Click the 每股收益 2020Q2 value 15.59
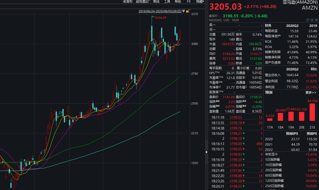319x190 pixels. coord(294,31)
